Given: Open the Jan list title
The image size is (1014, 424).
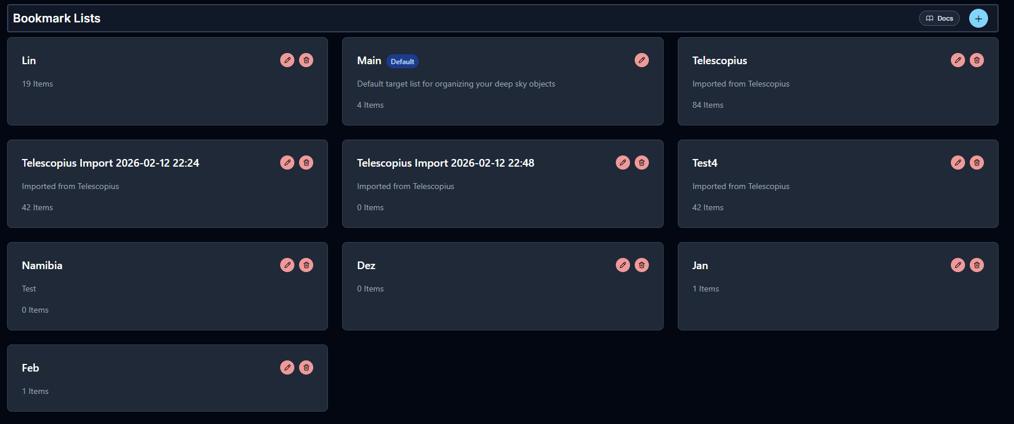Looking at the screenshot, I should 700,266.
